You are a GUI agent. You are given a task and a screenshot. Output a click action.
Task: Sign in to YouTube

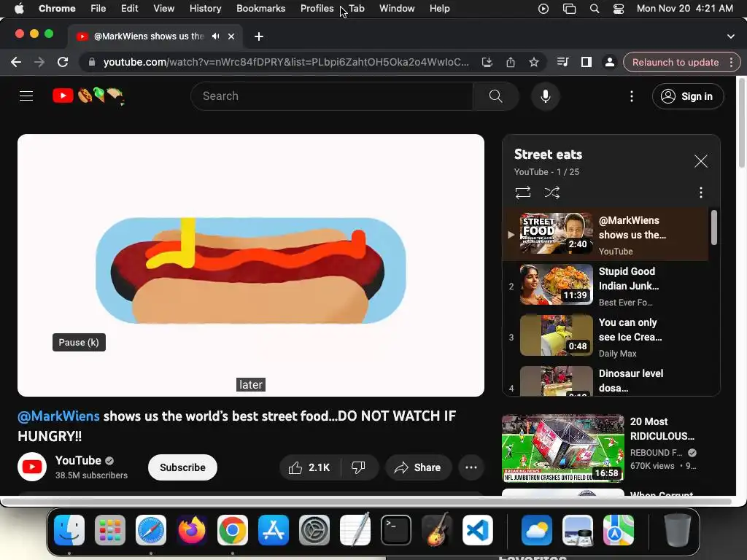coord(687,96)
